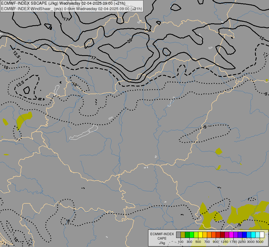This screenshot has height=247, width=269.
Task: Click the legend value '2250'
Action: tap(242, 242)
